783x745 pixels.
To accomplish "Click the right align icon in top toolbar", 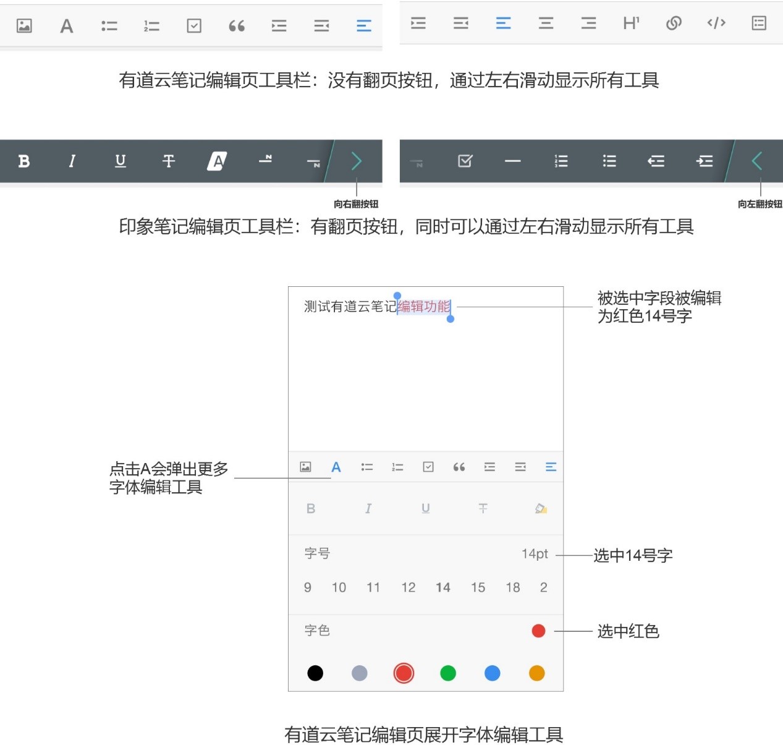I will tap(588, 23).
